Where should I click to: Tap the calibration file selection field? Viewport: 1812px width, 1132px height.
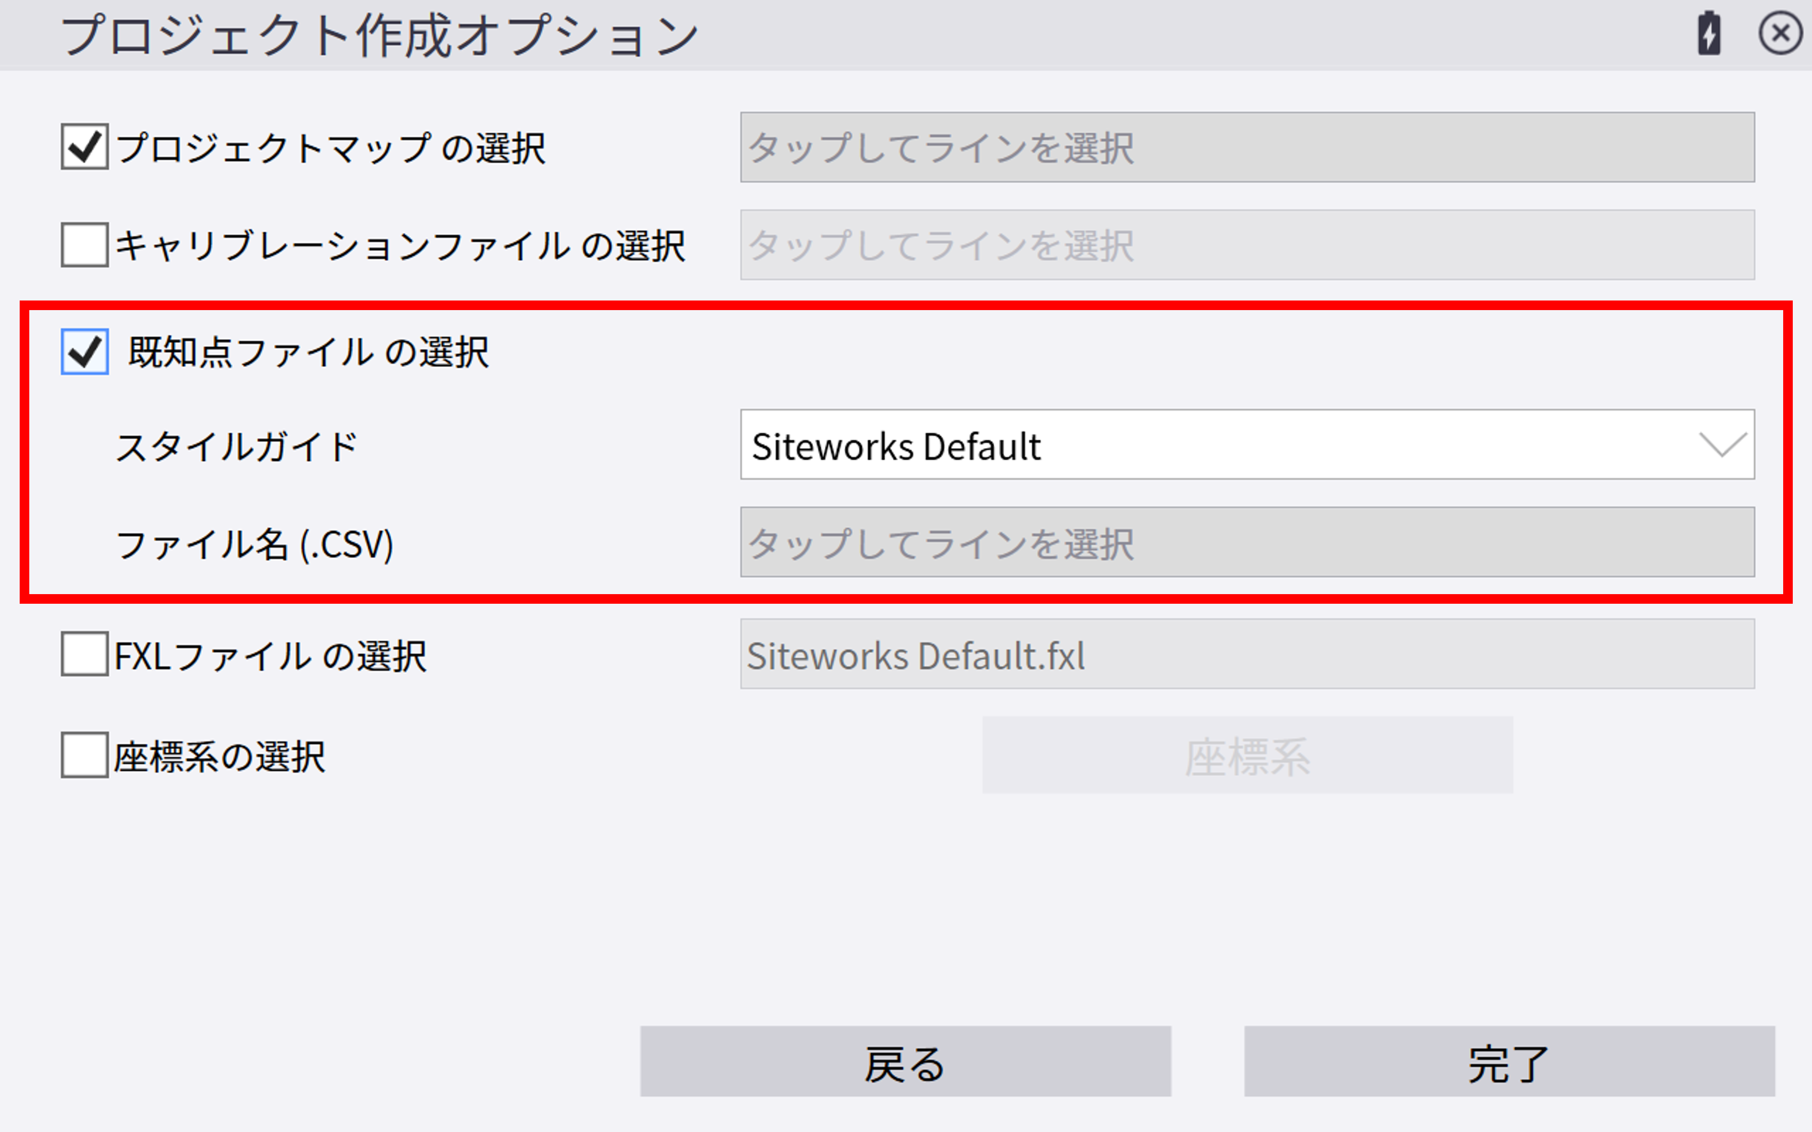[x=1247, y=245]
